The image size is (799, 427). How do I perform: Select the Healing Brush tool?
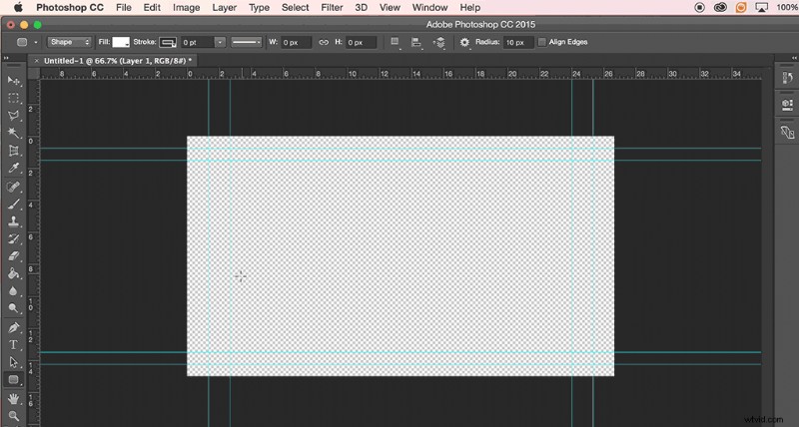[x=14, y=187]
